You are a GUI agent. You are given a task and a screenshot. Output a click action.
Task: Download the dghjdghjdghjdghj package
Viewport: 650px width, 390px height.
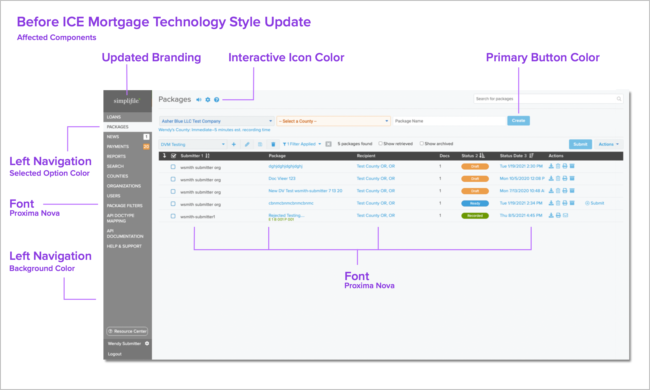tap(551, 166)
